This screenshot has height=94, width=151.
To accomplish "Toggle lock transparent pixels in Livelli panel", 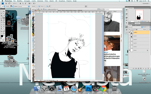I will (x=132, y=29).
